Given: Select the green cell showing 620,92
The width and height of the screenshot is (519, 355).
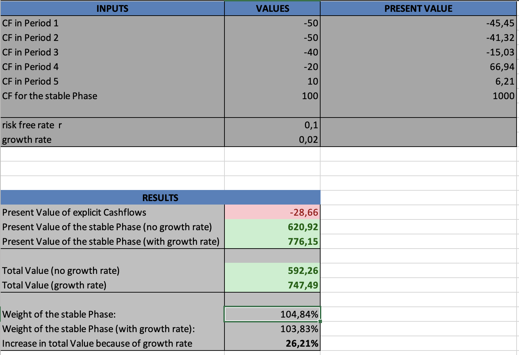Looking at the screenshot, I should [272, 227].
